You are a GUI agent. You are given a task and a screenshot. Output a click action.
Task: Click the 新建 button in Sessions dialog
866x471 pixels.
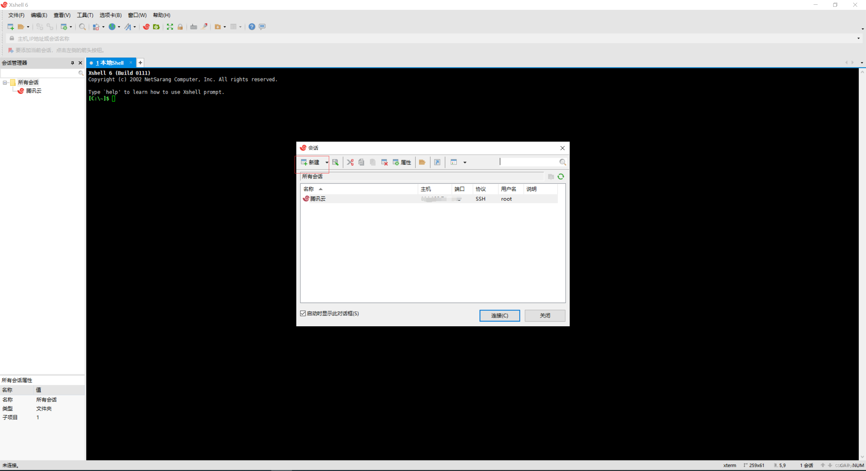click(311, 162)
